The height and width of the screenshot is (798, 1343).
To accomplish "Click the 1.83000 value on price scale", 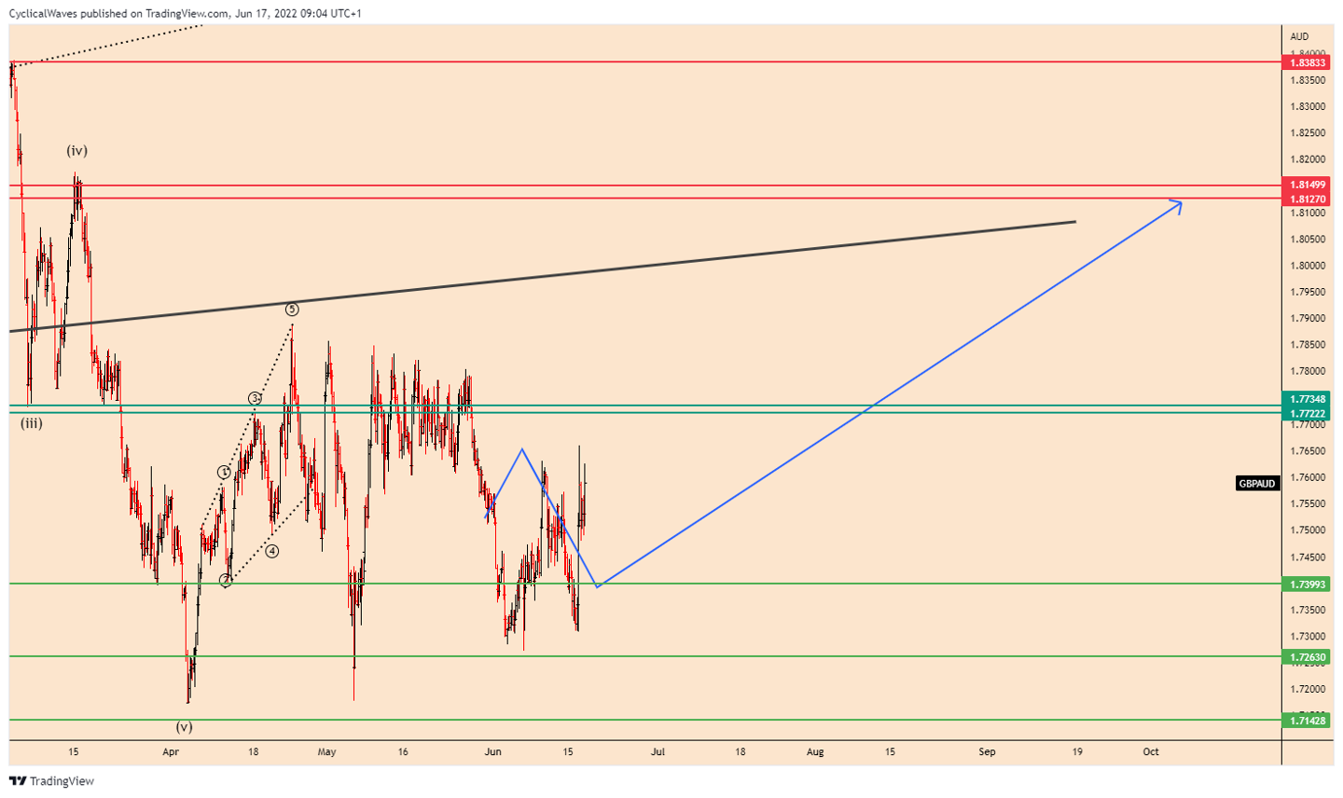I will click(x=1308, y=106).
